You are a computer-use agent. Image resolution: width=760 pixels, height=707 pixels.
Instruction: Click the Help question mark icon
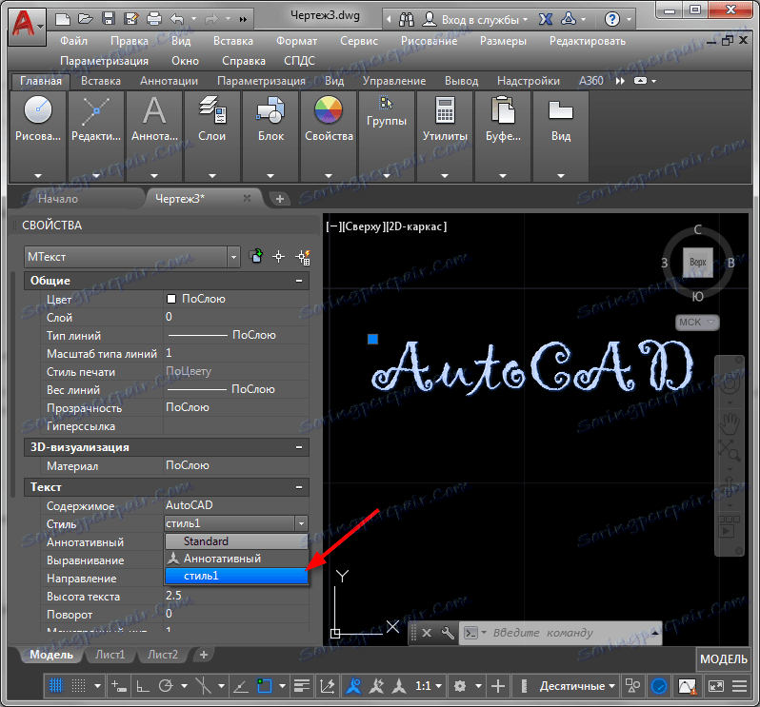(x=612, y=19)
